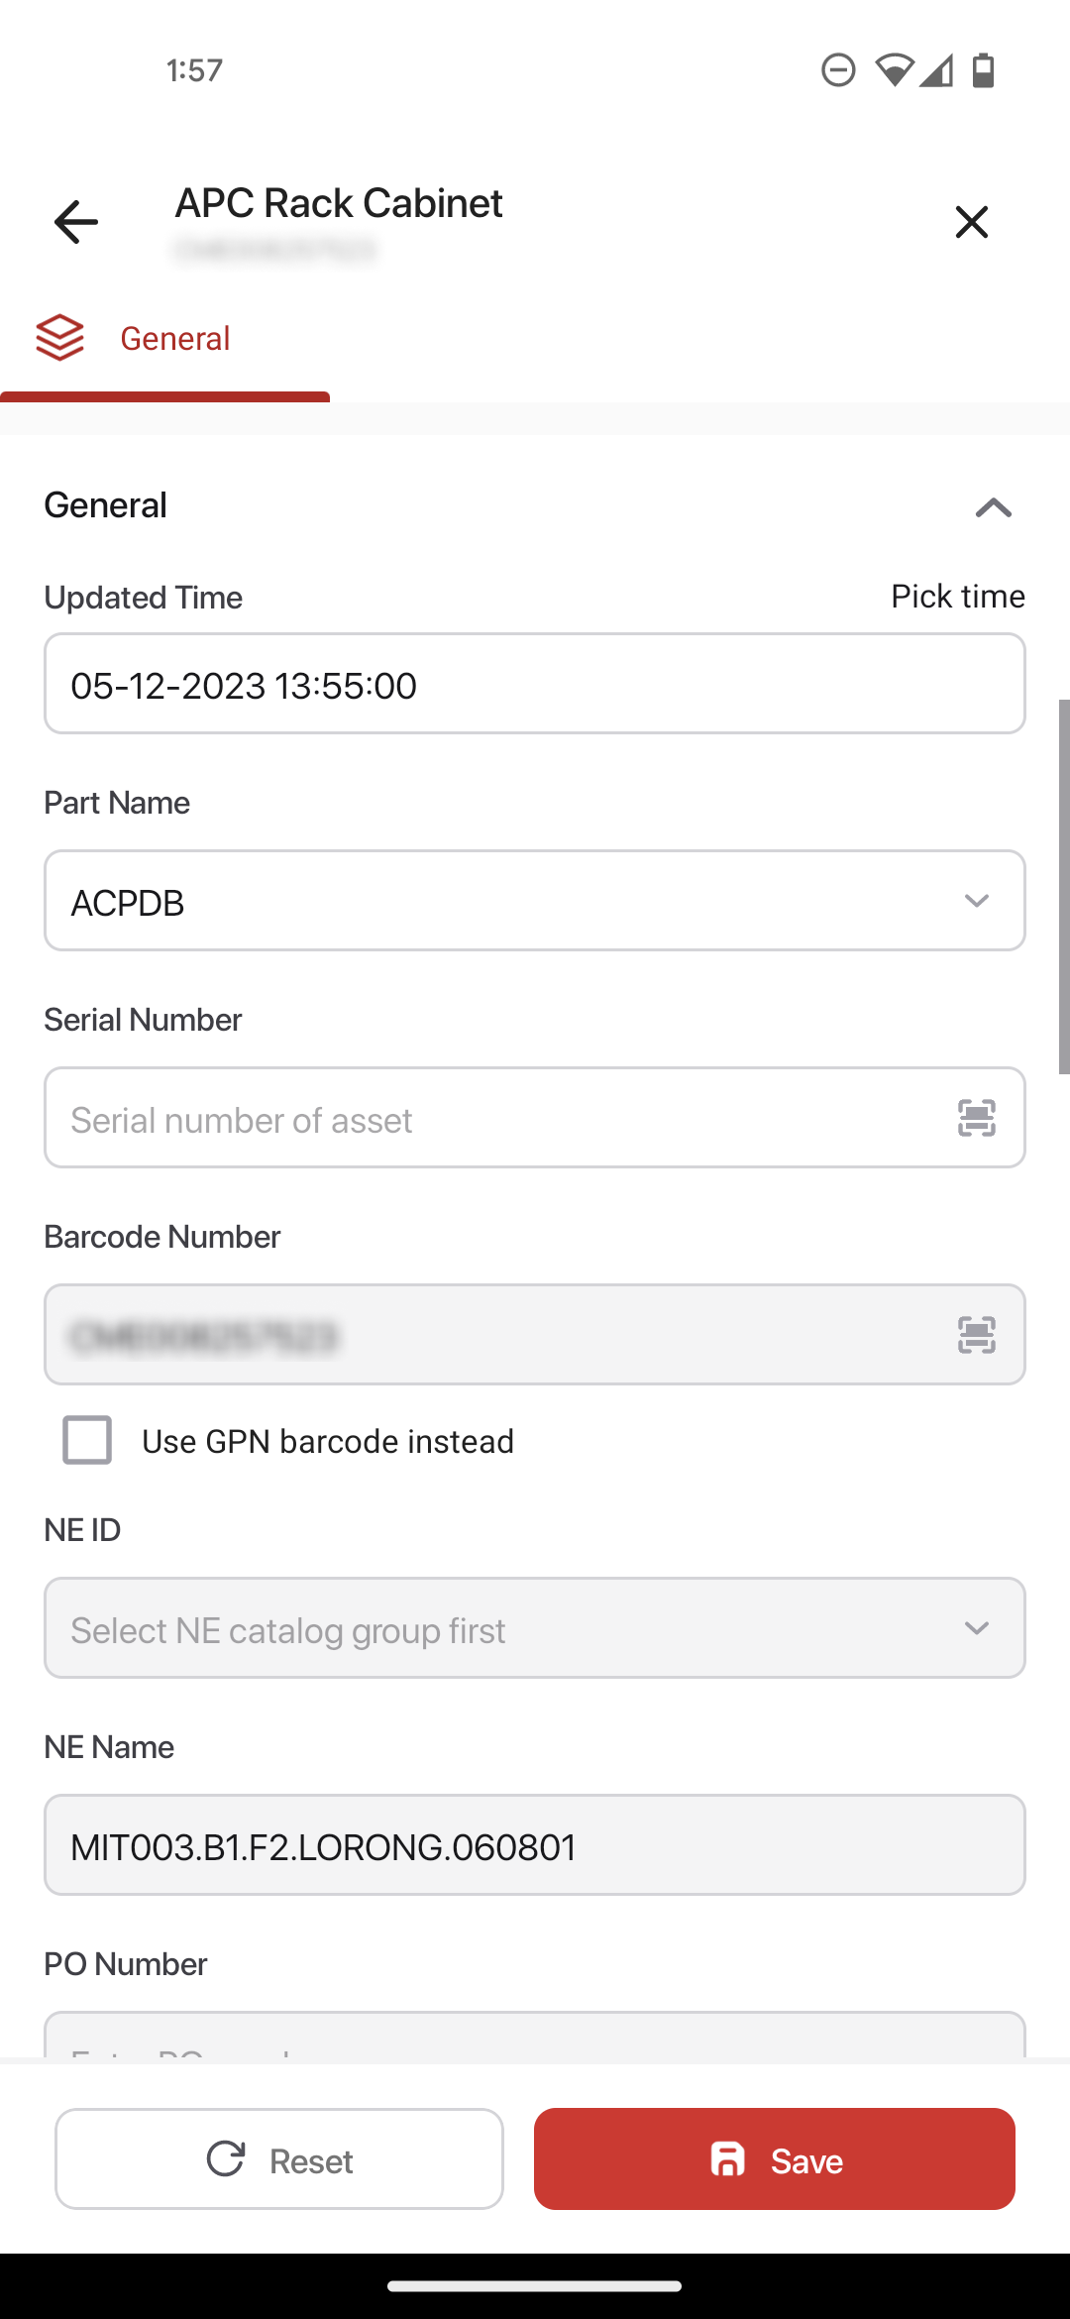
Task: Tap the back arrow icon
Action: (x=75, y=221)
